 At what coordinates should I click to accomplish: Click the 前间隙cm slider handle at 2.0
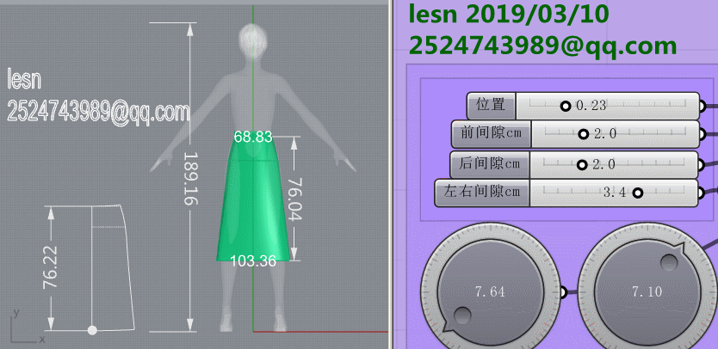point(583,134)
